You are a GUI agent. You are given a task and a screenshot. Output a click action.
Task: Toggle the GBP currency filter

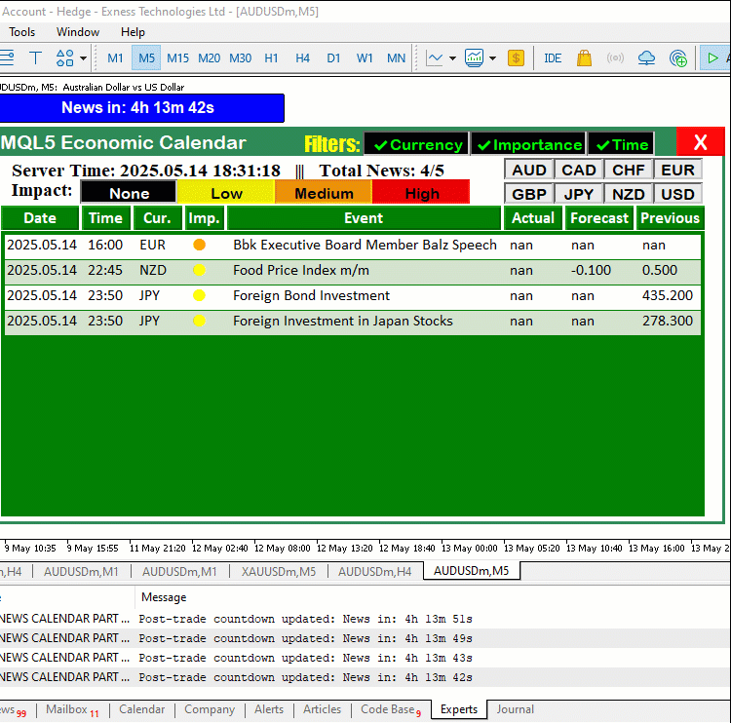[x=529, y=194]
